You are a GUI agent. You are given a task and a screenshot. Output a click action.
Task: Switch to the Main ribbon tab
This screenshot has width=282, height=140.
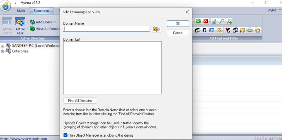21,11
